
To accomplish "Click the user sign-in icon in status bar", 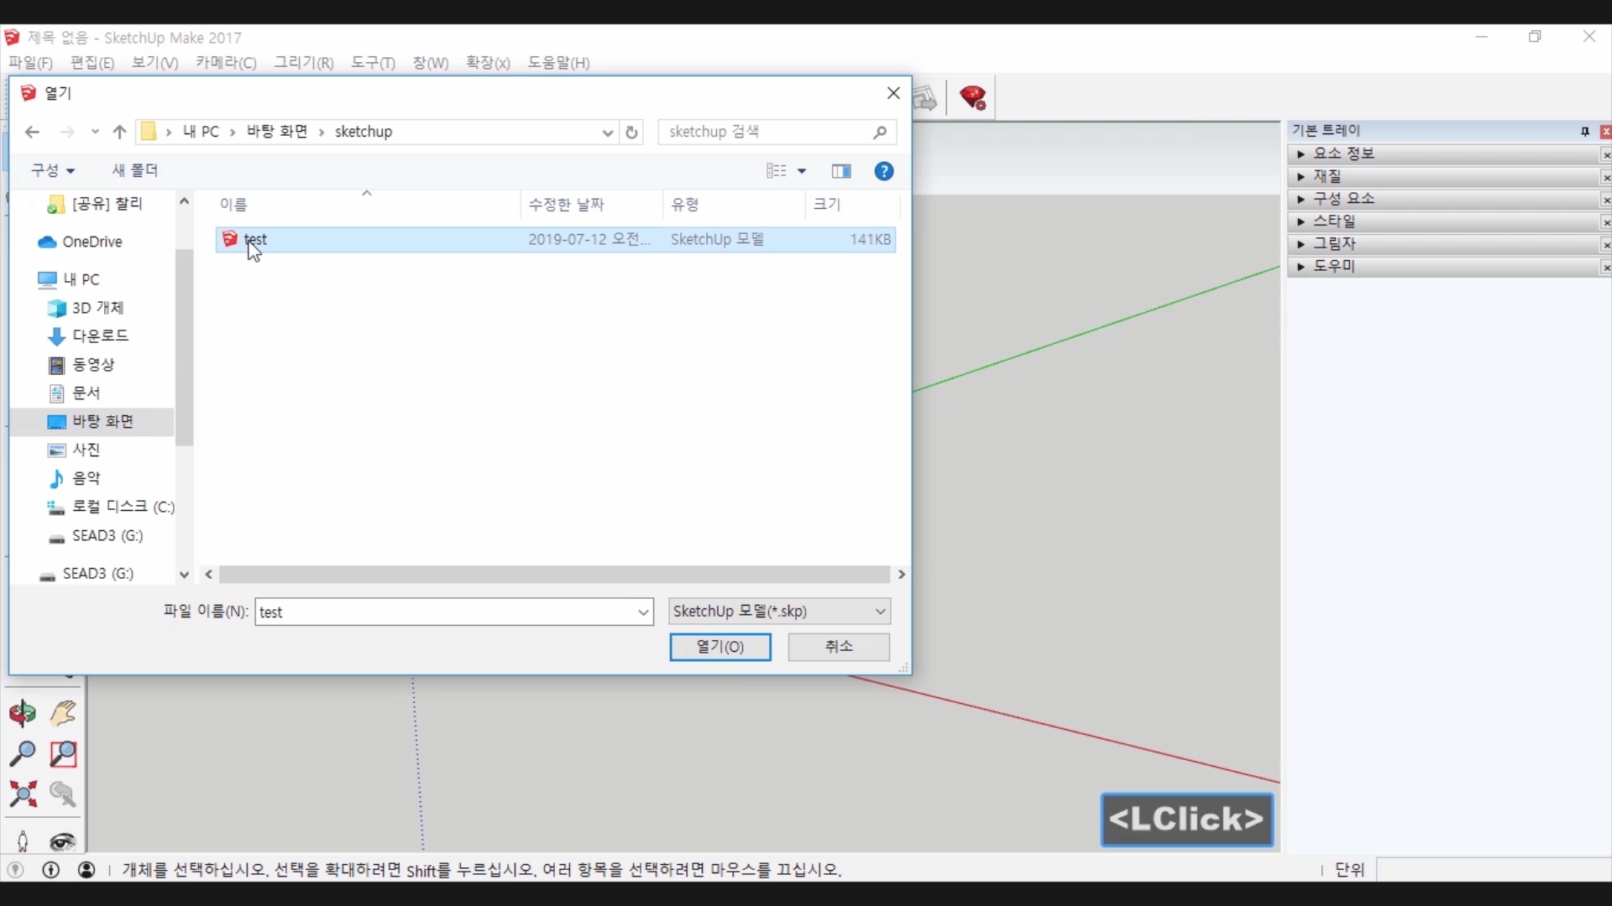I will point(86,870).
